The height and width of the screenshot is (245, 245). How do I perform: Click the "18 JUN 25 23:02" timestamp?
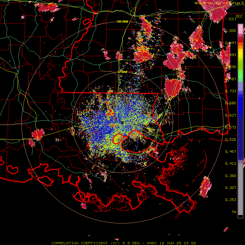coord(178,243)
